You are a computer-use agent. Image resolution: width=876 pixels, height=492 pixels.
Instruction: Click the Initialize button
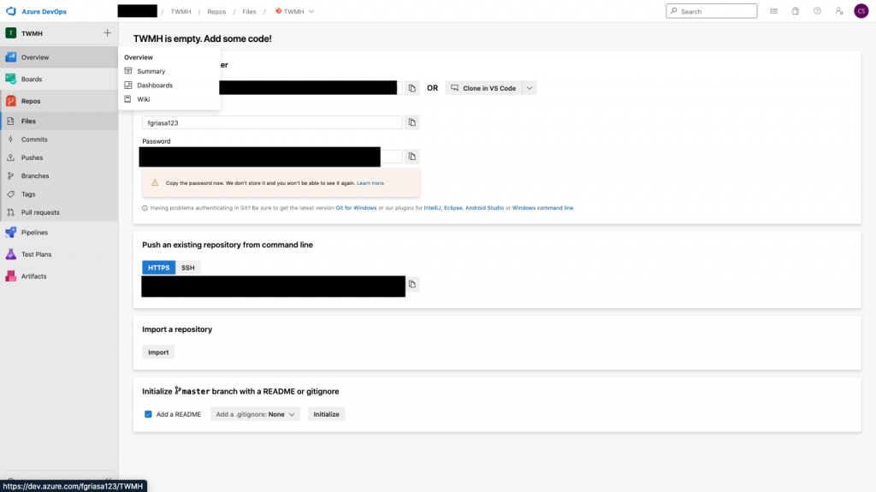(326, 414)
